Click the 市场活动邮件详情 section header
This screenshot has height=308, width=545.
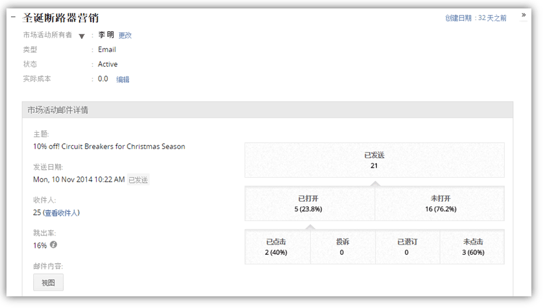[58, 110]
